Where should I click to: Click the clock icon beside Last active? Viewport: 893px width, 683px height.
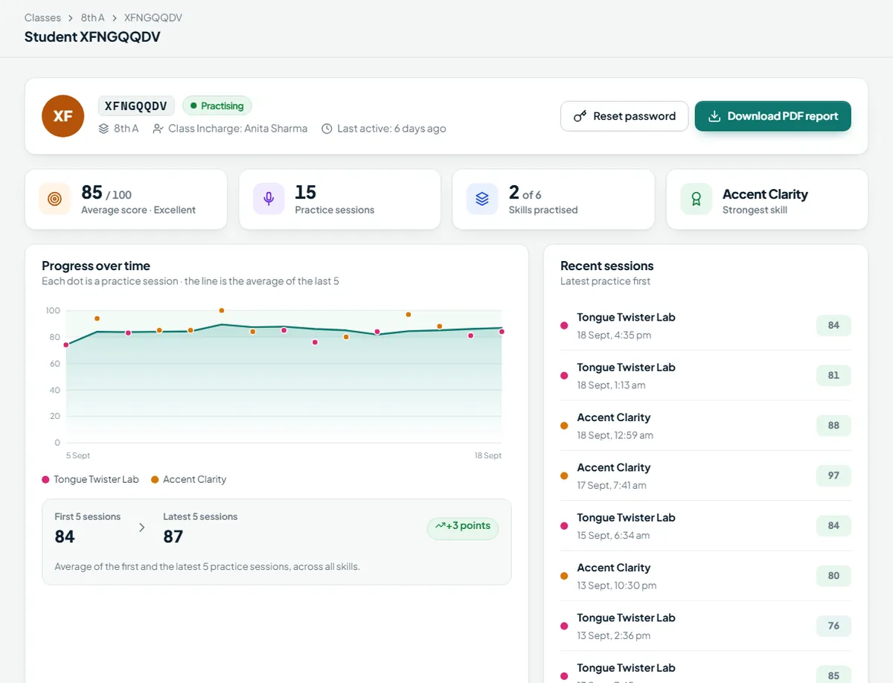[x=327, y=129]
